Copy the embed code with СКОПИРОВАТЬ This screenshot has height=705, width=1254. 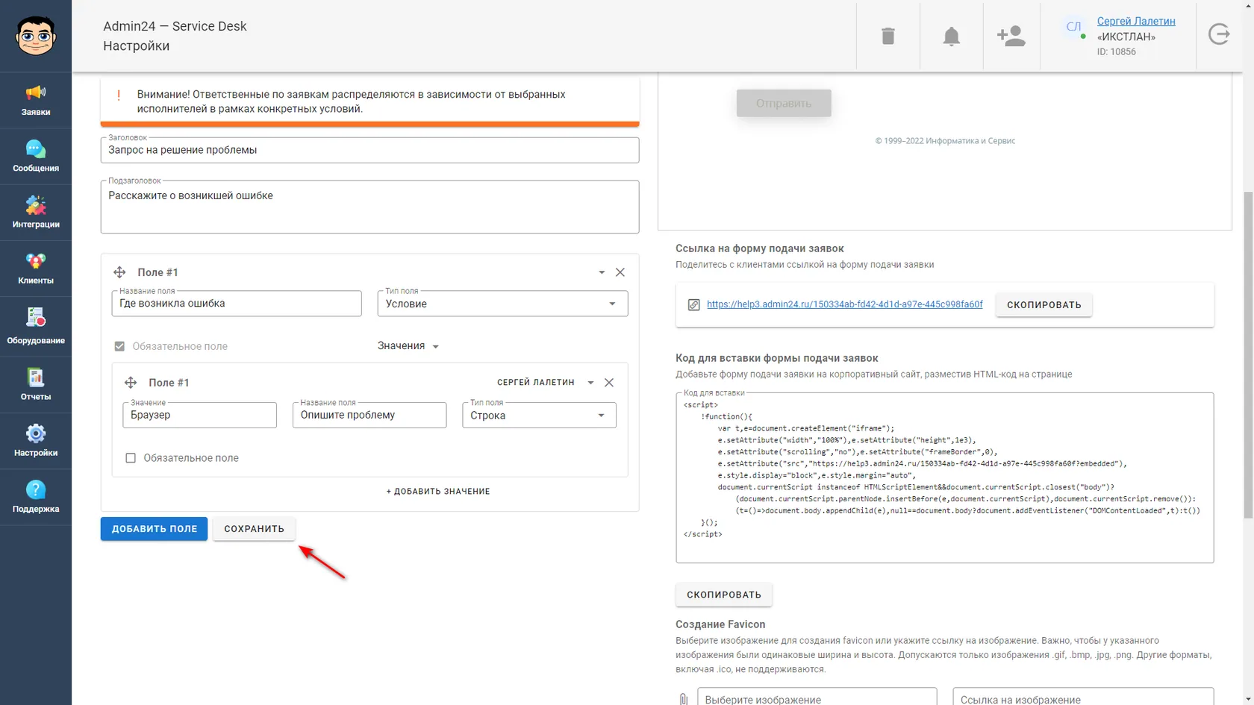724,595
